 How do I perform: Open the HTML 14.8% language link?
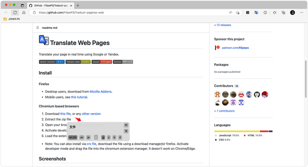pyautogui.click(x=253, y=136)
